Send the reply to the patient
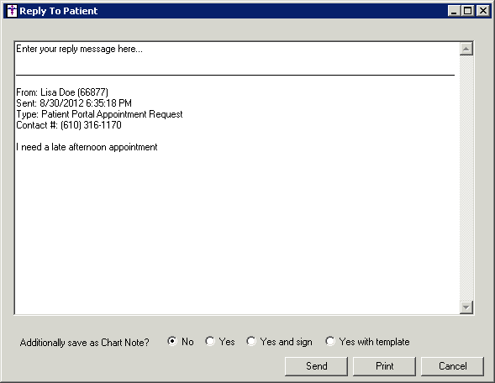 pos(316,366)
